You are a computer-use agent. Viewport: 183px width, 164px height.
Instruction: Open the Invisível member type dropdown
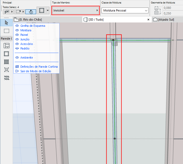(x=75, y=10)
